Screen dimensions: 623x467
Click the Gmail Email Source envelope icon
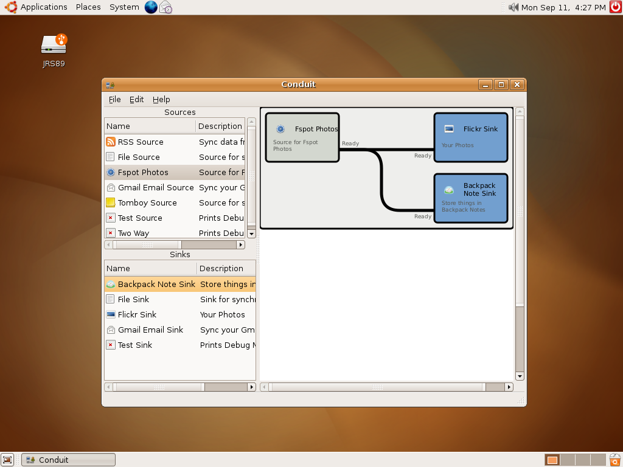pyautogui.click(x=111, y=187)
